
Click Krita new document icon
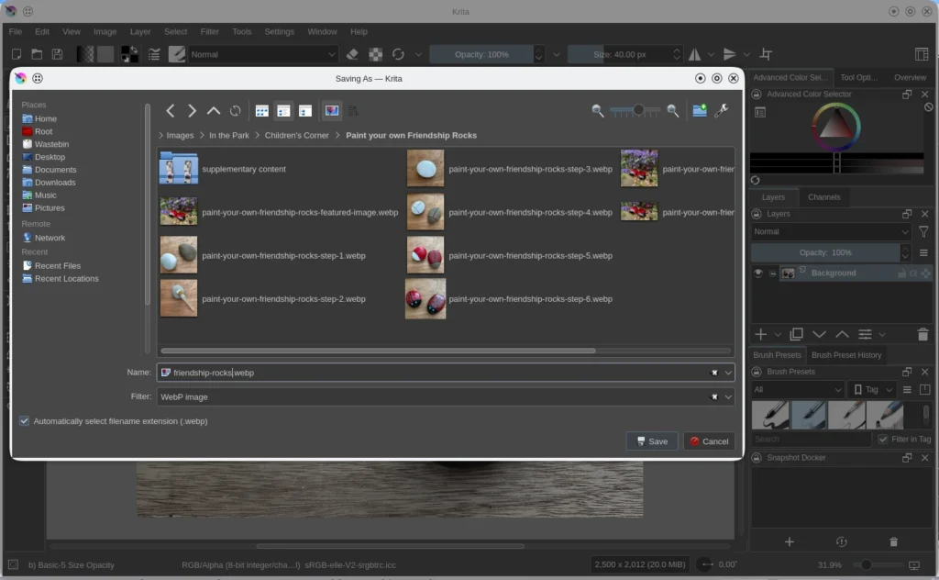coord(17,54)
